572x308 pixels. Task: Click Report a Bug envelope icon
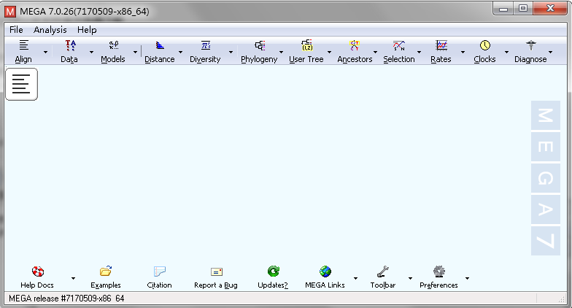pyautogui.click(x=216, y=272)
